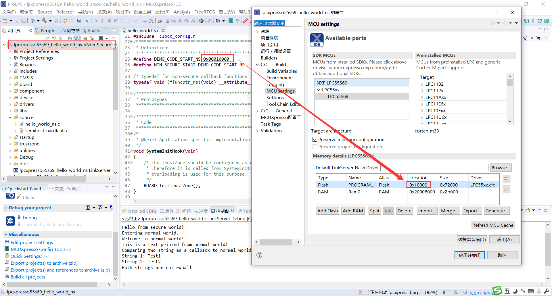Click the filter text input field in the dialog
Image resolution: width=552 pixels, height=296 pixels.
(x=277, y=23)
